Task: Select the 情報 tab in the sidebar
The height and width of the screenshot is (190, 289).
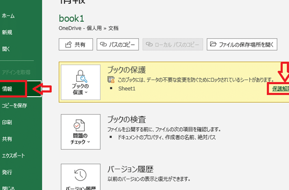Action: click(x=7, y=89)
